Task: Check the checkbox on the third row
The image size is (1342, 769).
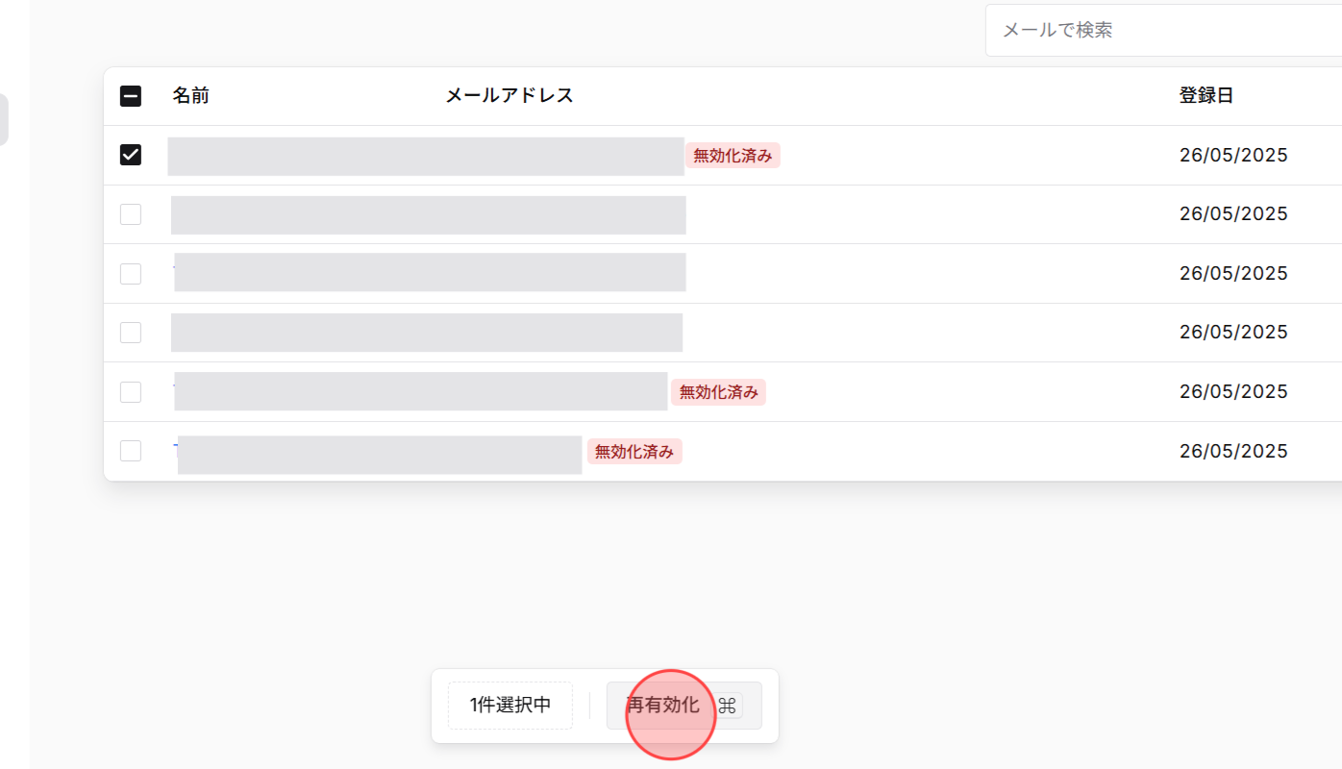Action: pos(130,273)
